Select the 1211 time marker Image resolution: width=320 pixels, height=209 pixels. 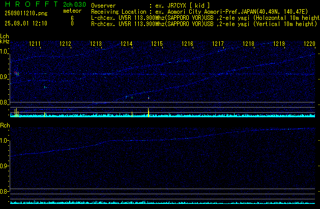35,44
